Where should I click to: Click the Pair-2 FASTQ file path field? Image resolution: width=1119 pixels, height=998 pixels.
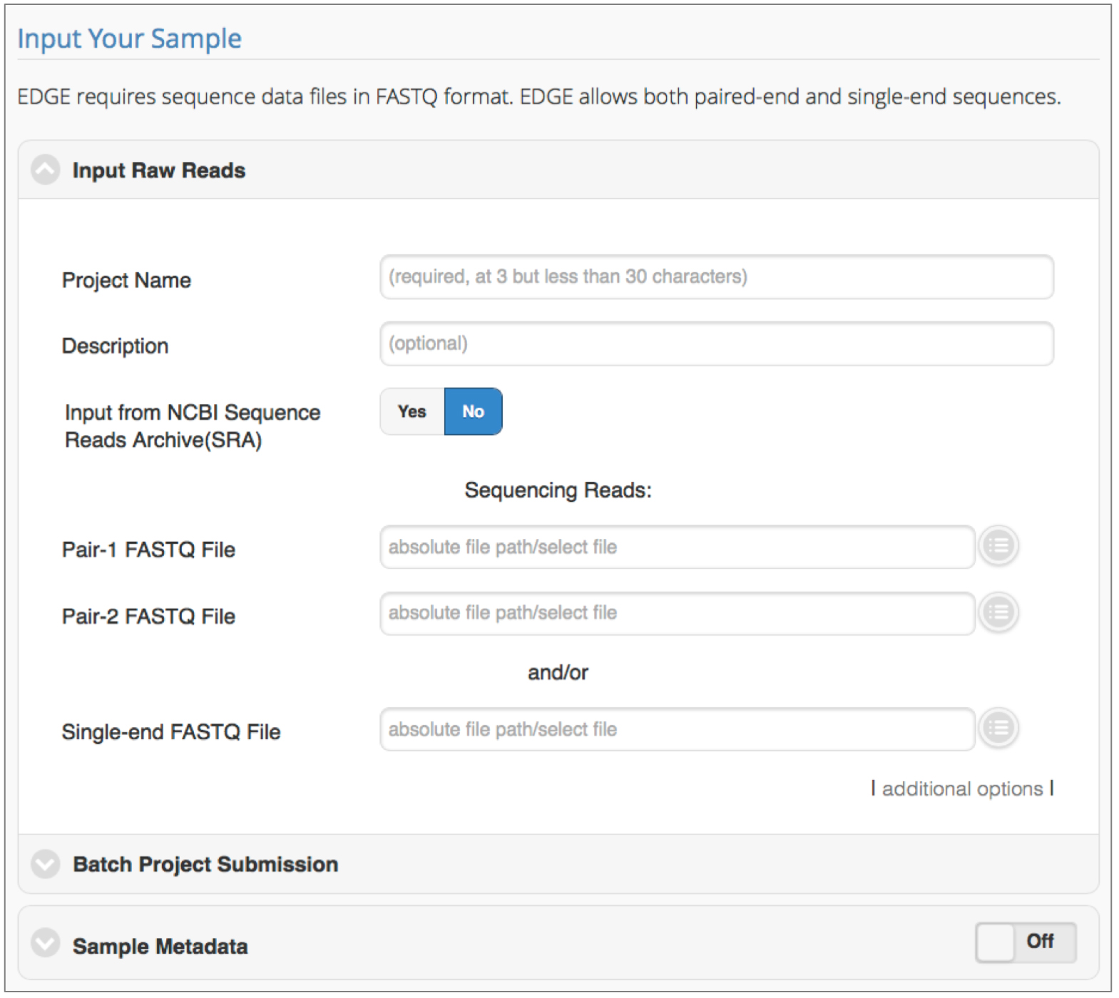pyautogui.click(x=677, y=613)
